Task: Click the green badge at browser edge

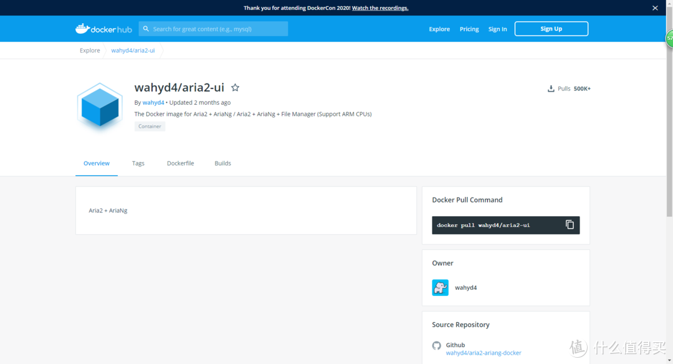Action: [x=669, y=38]
